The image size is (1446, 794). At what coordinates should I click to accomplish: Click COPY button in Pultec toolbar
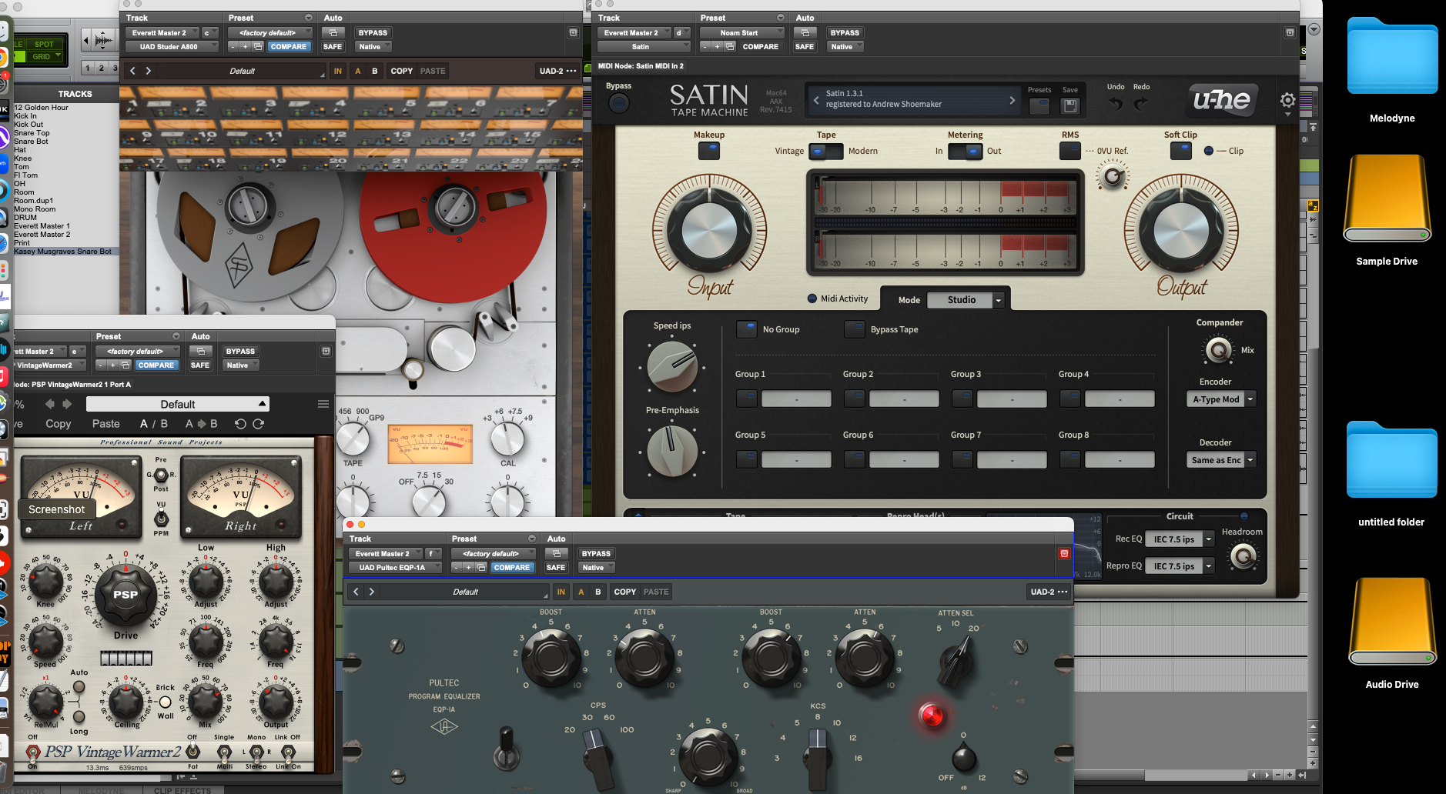coord(625,592)
